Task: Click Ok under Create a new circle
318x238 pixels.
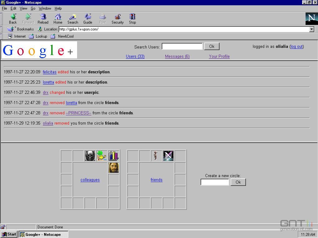Action: 238,182
